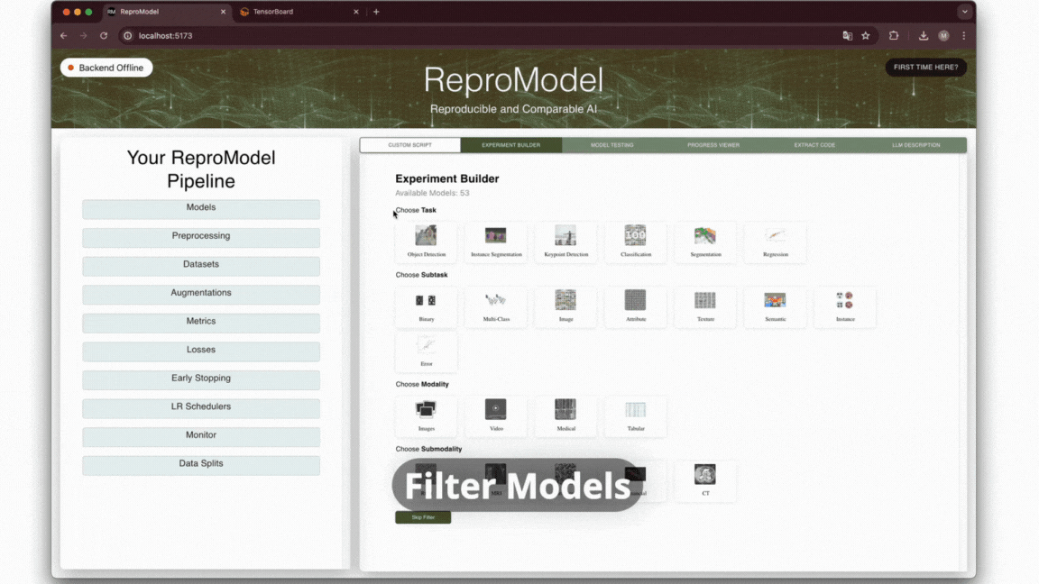Go back with the browser back arrow
This screenshot has width=1039, height=584.
click(x=64, y=36)
